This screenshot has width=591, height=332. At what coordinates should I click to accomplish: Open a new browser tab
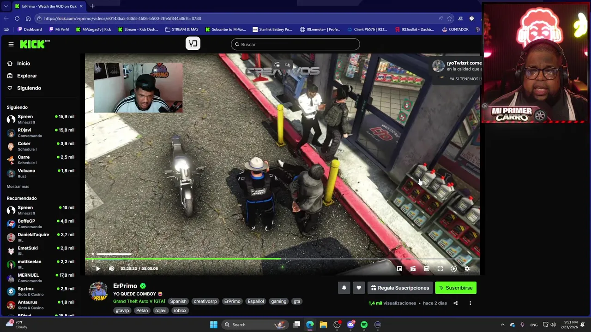92,6
